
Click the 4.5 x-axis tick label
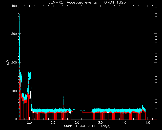click(148, 123)
